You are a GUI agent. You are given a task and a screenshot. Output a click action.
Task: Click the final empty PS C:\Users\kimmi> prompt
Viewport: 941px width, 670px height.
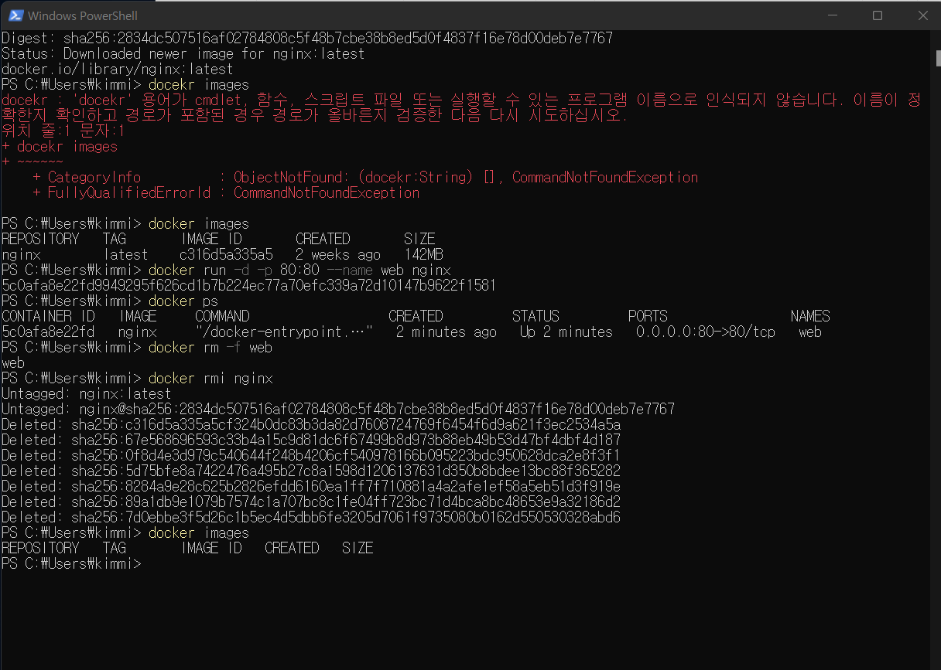click(x=71, y=563)
